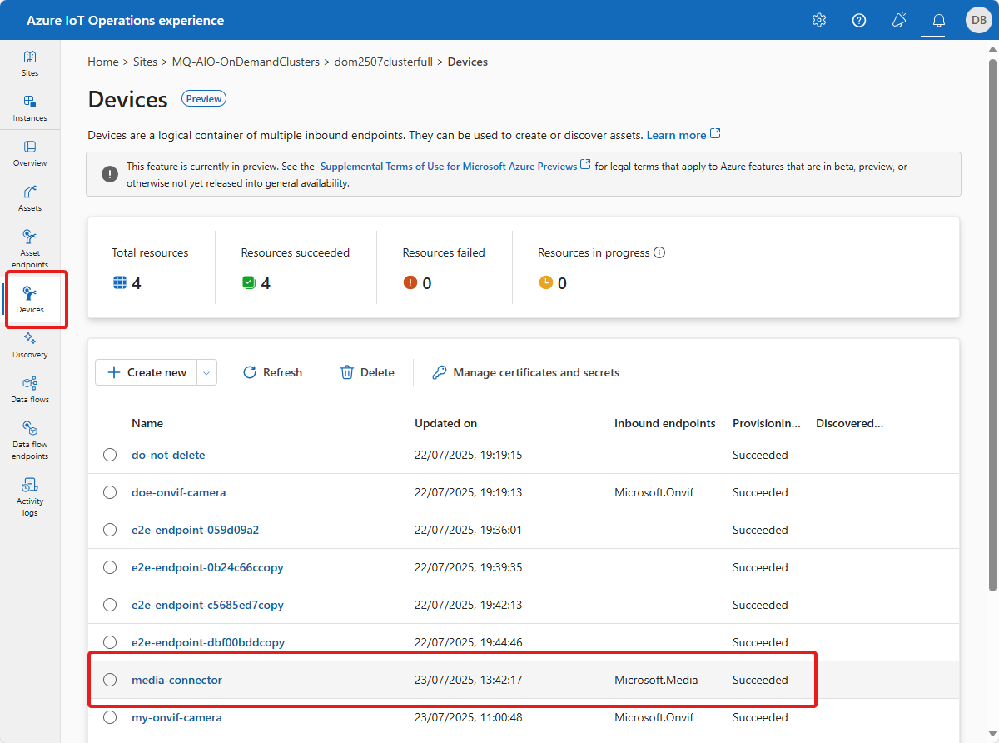Open the feedback bell with lines icon
The image size is (999, 743).
coord(899,20)
